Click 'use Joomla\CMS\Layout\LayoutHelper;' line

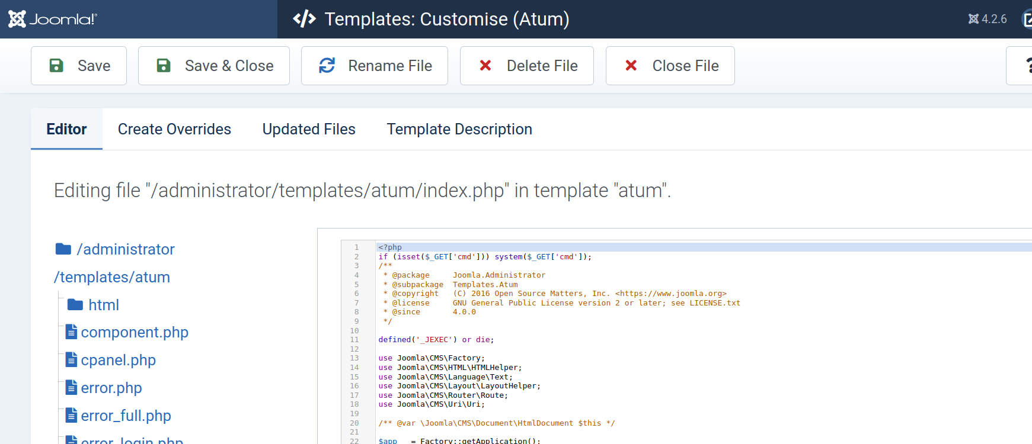(x=459, y=386)
